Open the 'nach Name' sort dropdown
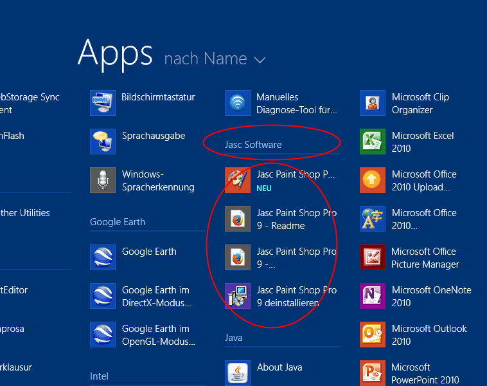This screenshot has width=487, height=386. point(206,59)
